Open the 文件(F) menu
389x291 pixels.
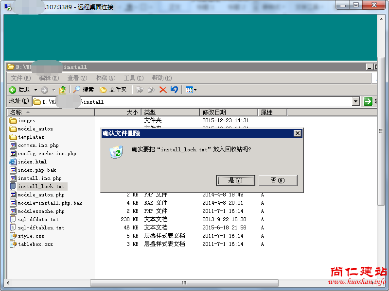20,78
